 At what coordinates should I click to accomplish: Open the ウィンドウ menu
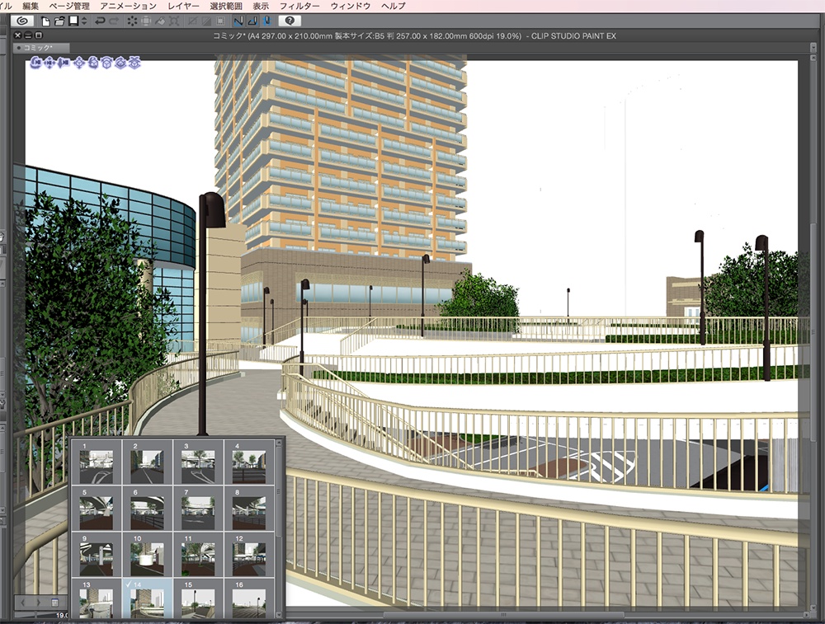pos(351,6)
